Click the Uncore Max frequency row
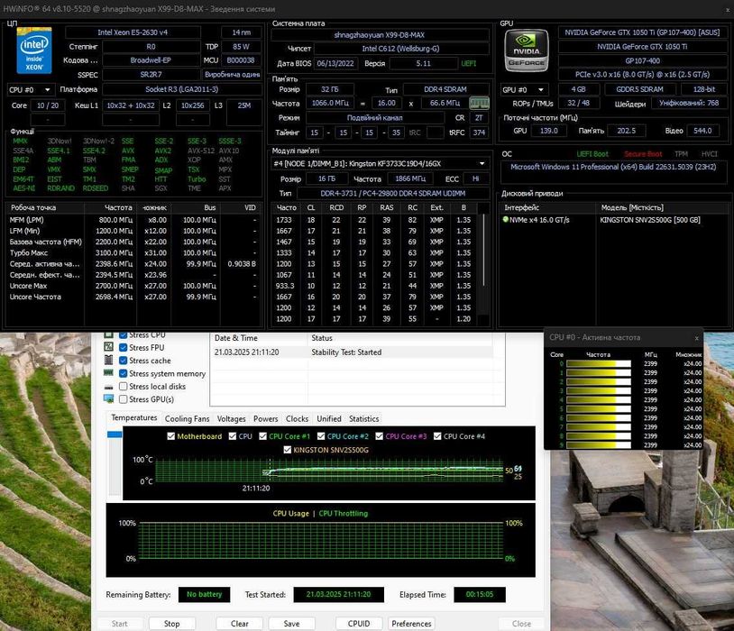 [133, 286]
